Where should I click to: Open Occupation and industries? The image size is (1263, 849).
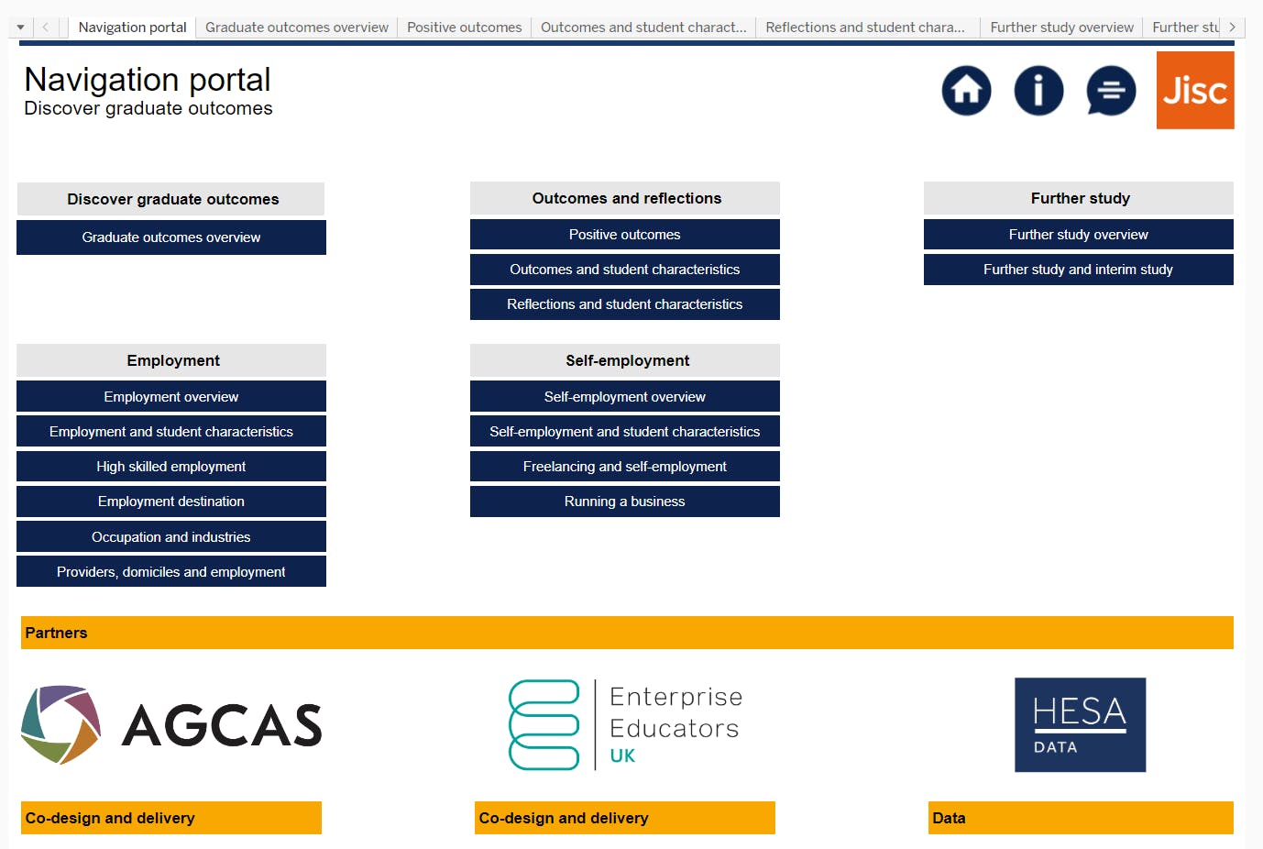(x=171, y=537)
